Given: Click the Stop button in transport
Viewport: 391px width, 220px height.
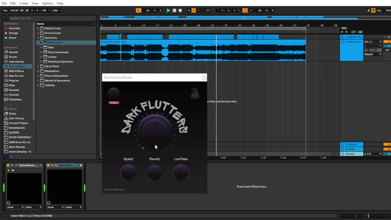Looking at the screenshot, I should click(x=174, y=10).
